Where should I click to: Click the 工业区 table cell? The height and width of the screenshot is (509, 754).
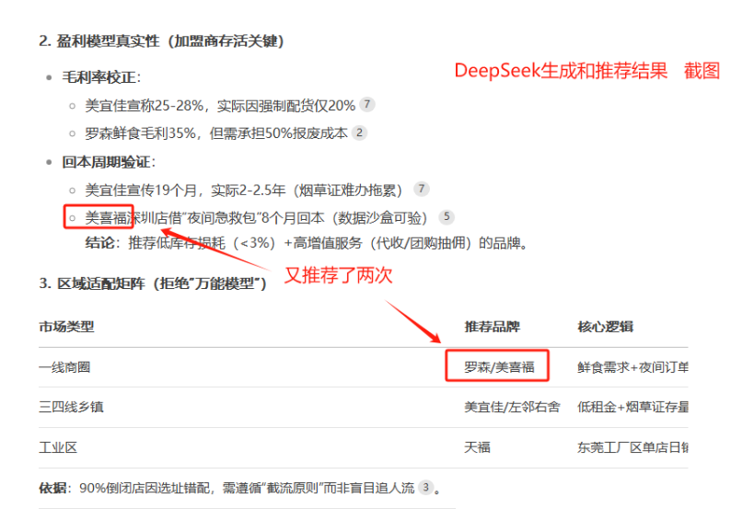[x=57, y=447]
